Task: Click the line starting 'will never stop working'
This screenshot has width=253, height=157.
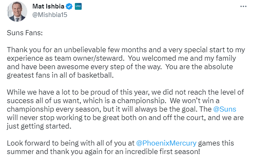Action: pos(125,118)
